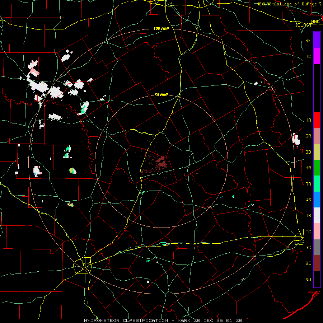This screenshot has width=323, height=323.
Task: Click the GC legend label
Action: point(308,248)
